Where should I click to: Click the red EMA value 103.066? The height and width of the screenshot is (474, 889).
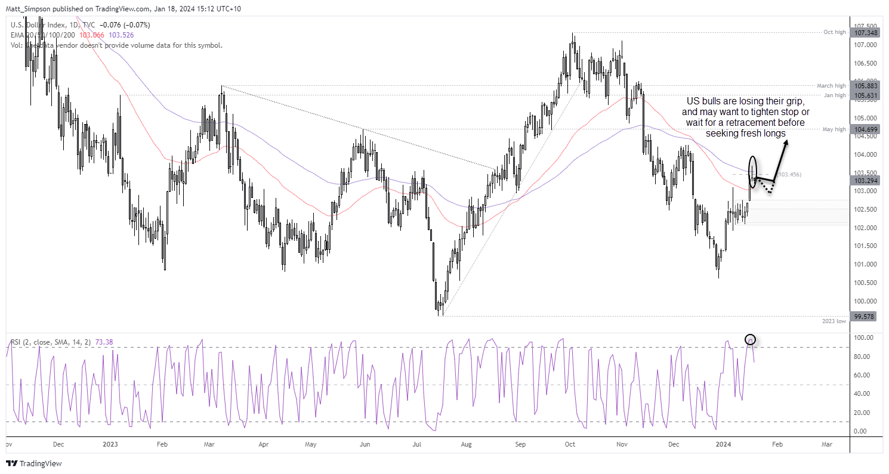[x=92, y=35]
